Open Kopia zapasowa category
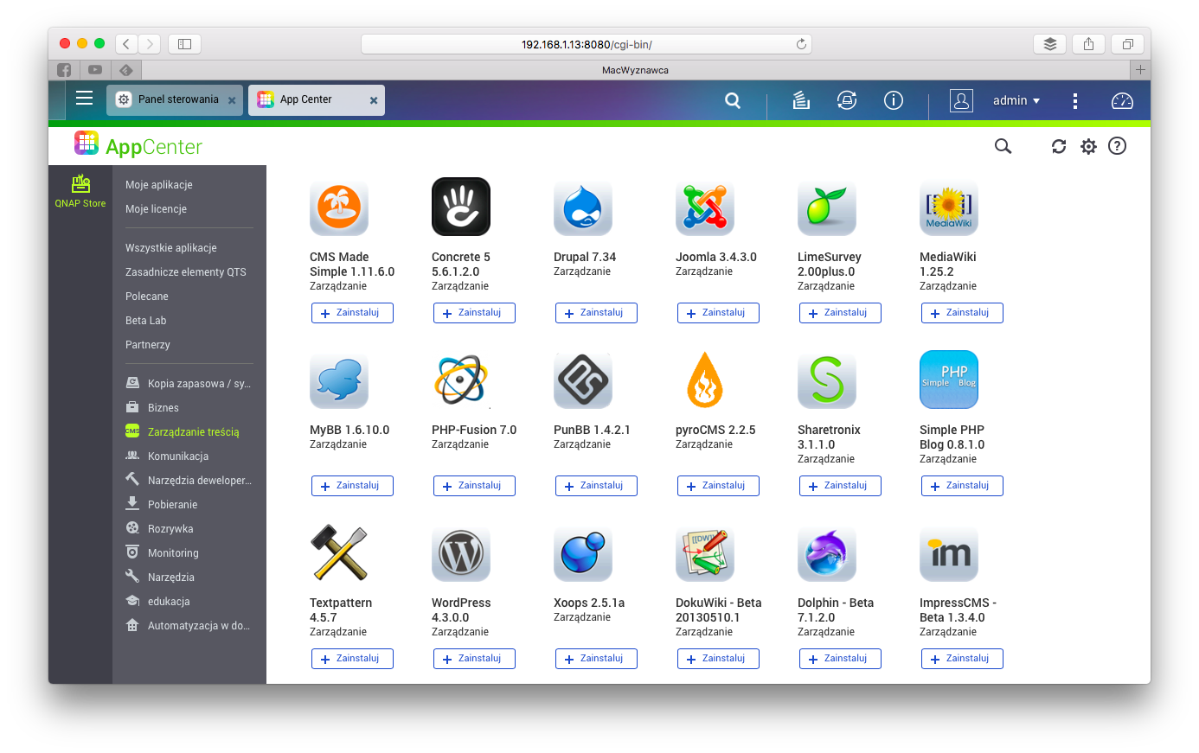The width and height of the screenshot is (1199, 753). (189, 384)
